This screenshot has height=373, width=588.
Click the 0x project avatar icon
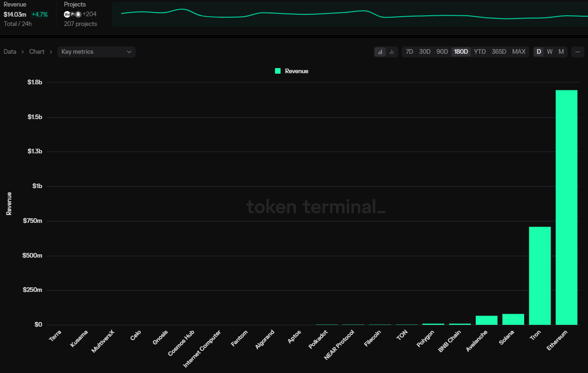click(x=67, y=14)
